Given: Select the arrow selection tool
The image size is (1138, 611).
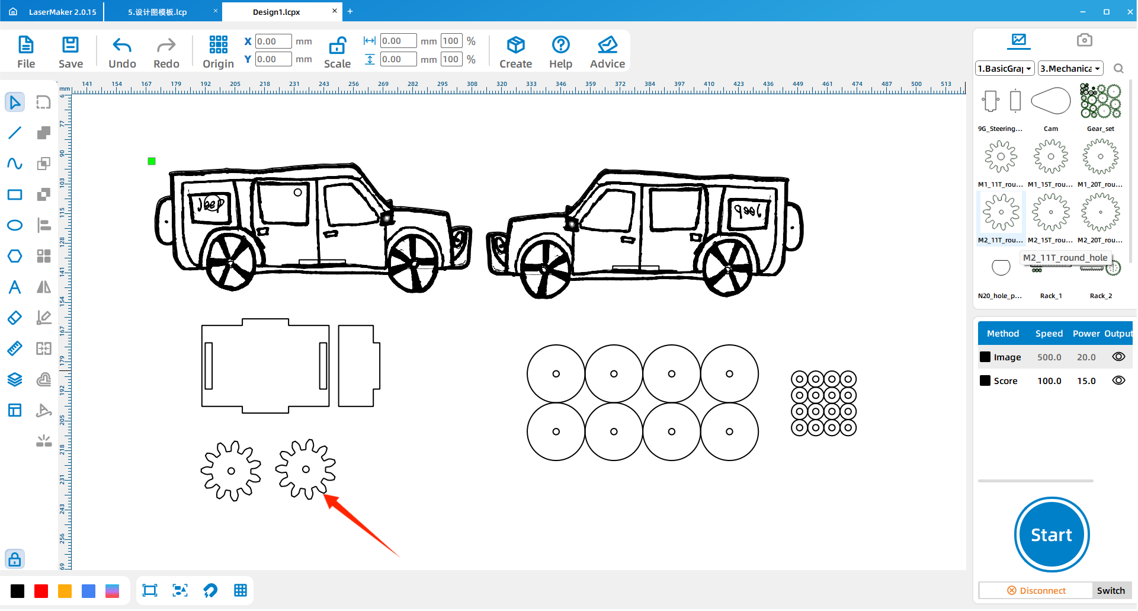Looking at the screenshot, I should [x=15, y=103].
